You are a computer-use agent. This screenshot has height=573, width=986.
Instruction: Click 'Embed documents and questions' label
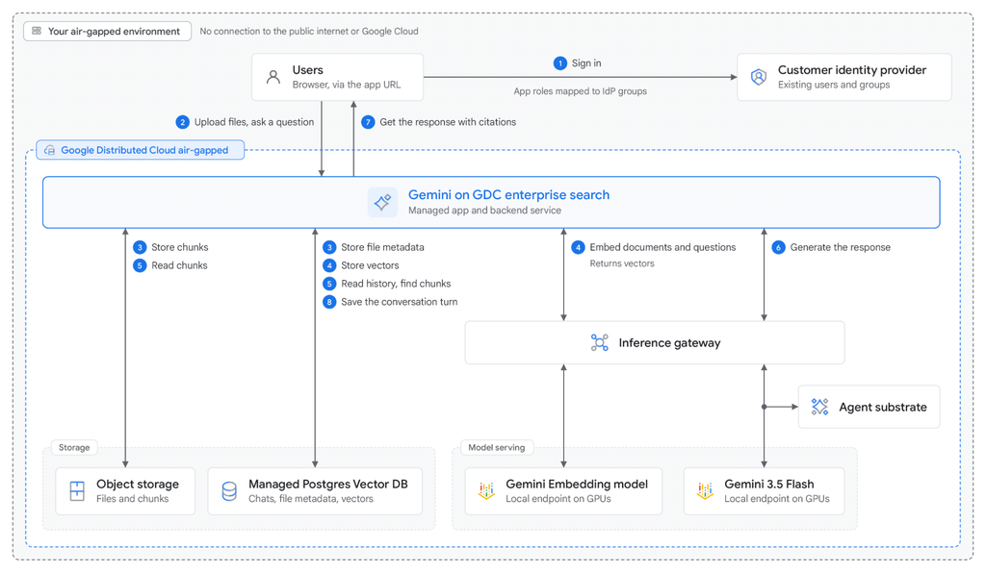662,247
